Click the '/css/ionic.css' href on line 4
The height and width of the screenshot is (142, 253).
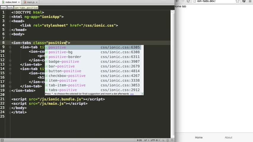98,25
